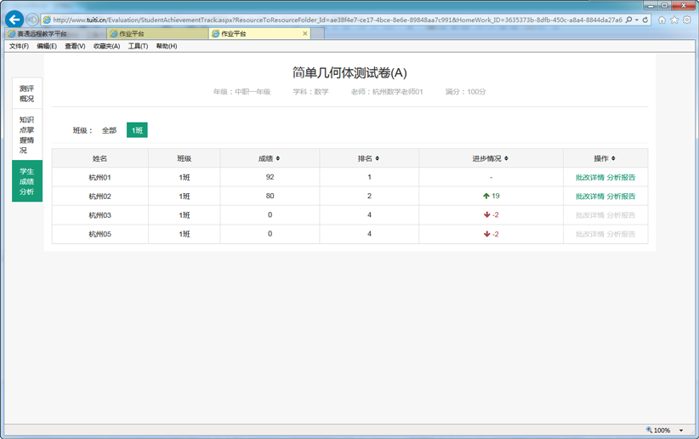Click the browser back arrow button
Screen dimensions: 699x439
(x=14, y=19)
